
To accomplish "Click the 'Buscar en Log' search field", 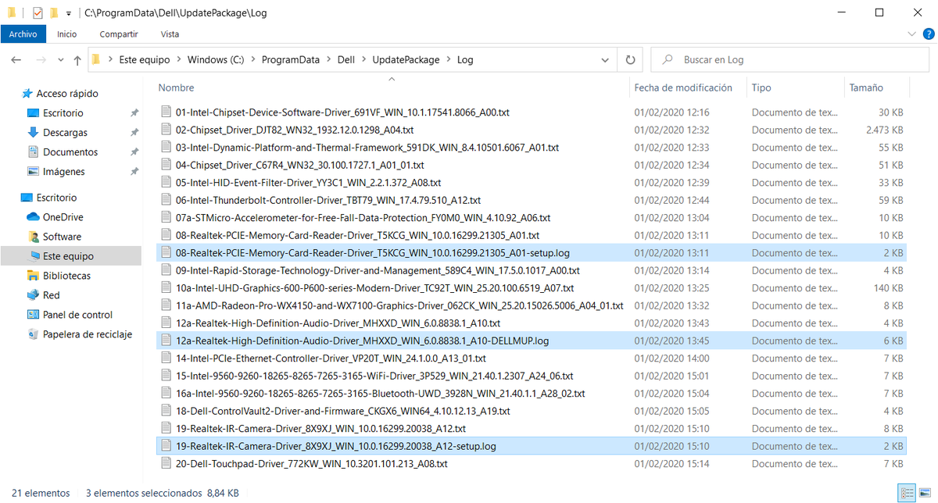I will 789,59.
